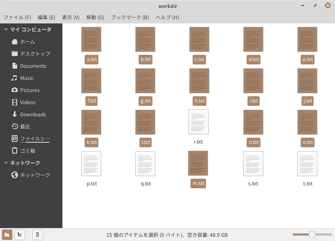The width and height of the screenshot is (335, 241).
Task: Open デスクトップ in the sidebar
Action: [31, 54]
